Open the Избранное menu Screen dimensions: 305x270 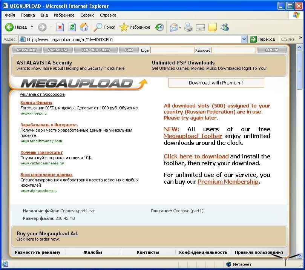(64, 15)
